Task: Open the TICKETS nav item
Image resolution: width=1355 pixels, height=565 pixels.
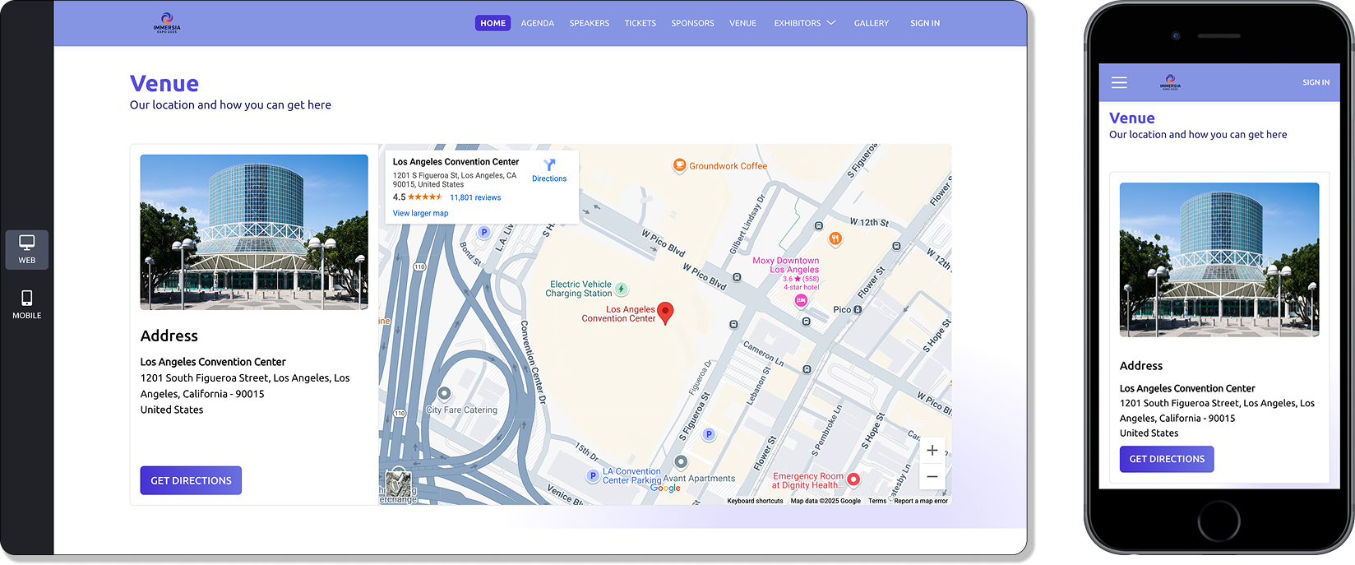Action: [641, 23]
